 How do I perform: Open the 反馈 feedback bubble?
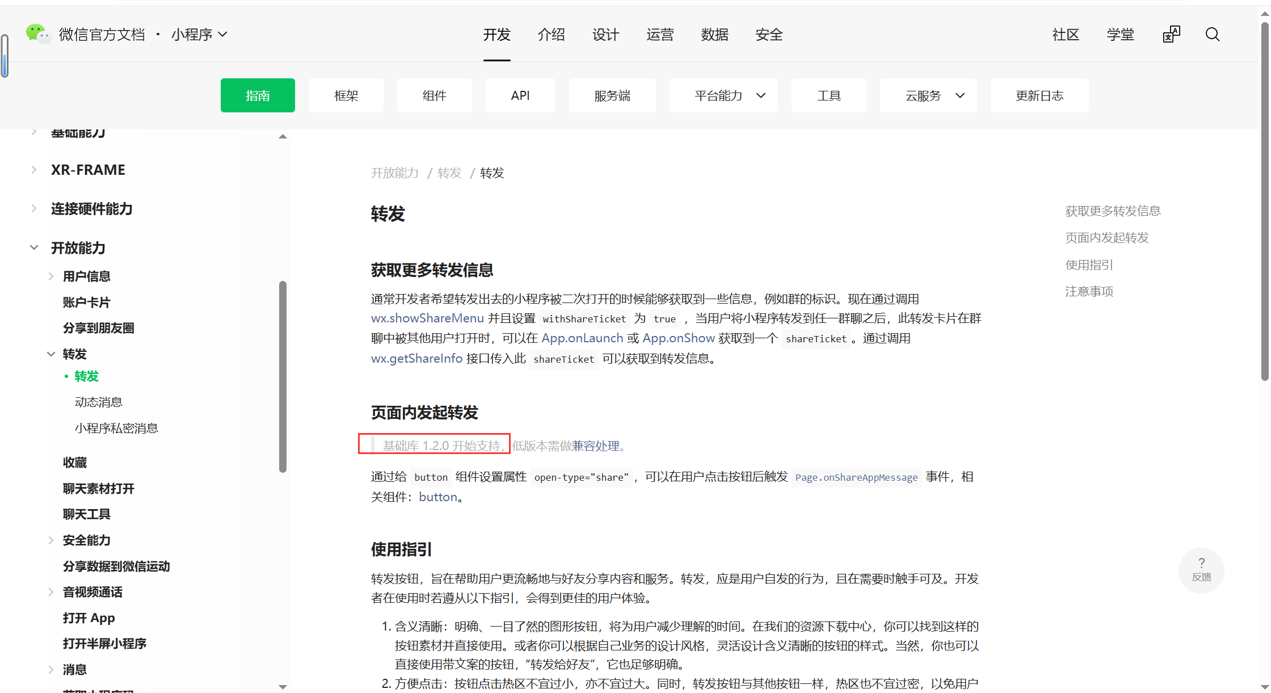click(1201, 570)
